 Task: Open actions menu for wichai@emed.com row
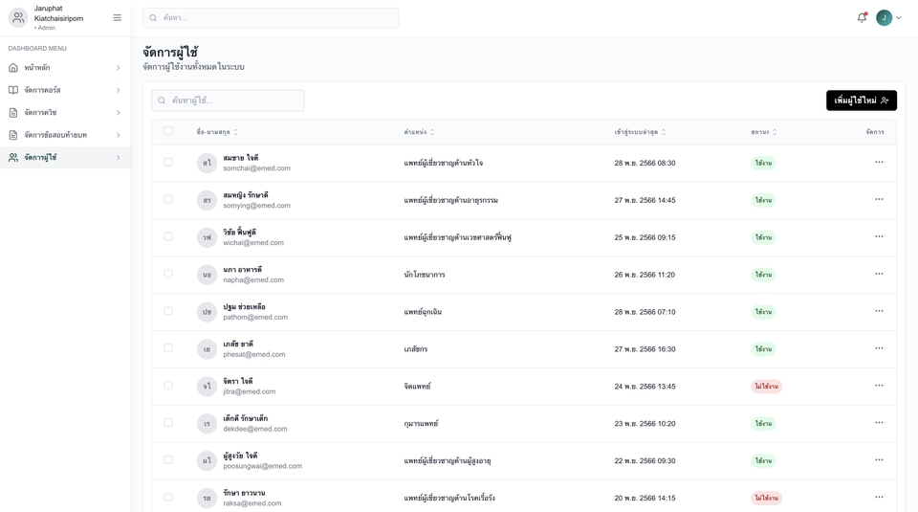coord(878,236)
